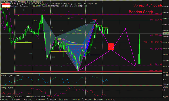The width and height of the screenshot is (169, 101).
Task: Select the tall green spike shape
Action: [x=139, y=44]
